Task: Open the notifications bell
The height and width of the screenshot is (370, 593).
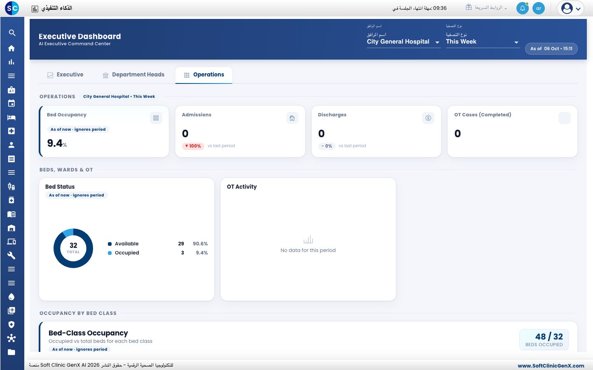Action: point(523,8)
